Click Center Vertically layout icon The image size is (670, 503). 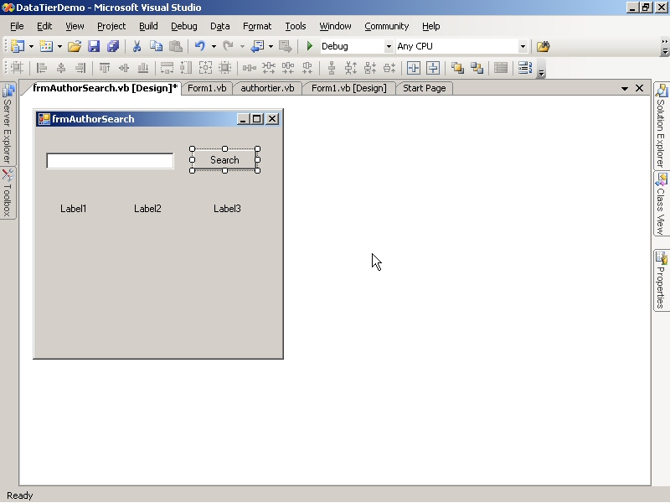coord(433,68)
